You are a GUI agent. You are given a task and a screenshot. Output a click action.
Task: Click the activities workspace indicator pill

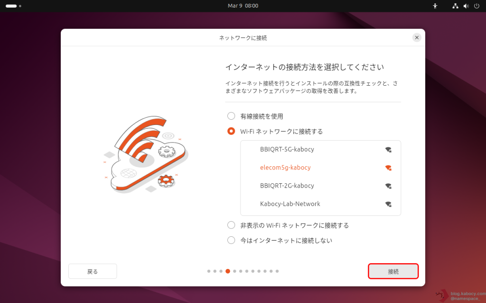pyautogui.click(x=11, y=6)
